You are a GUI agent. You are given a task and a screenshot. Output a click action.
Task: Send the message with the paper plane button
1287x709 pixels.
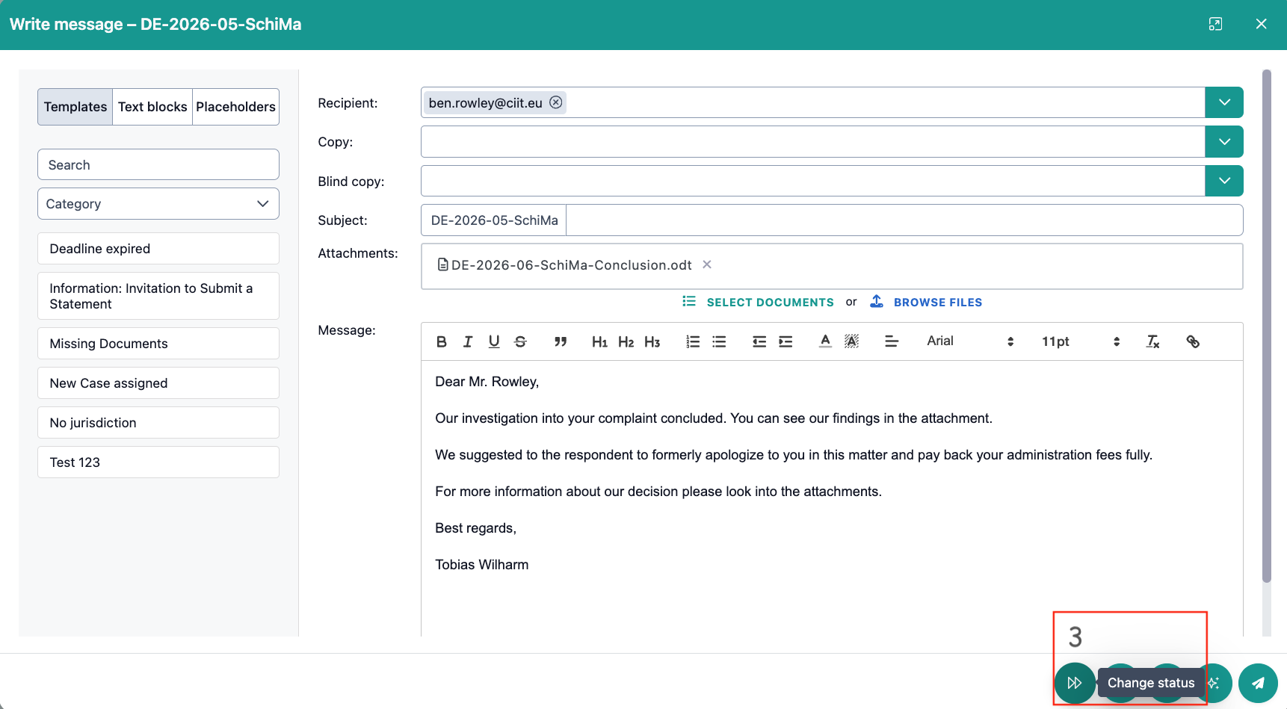1259,683
